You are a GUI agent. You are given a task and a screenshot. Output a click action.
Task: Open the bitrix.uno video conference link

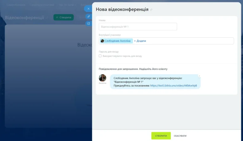173,86
